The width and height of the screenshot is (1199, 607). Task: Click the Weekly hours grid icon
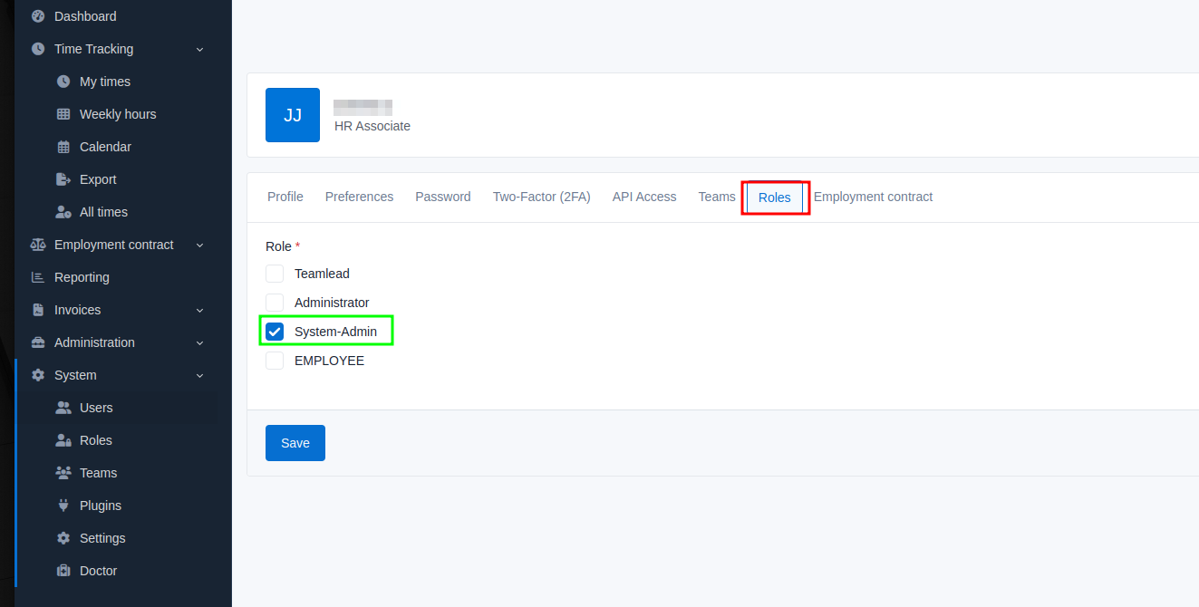(x=63, y=114)
